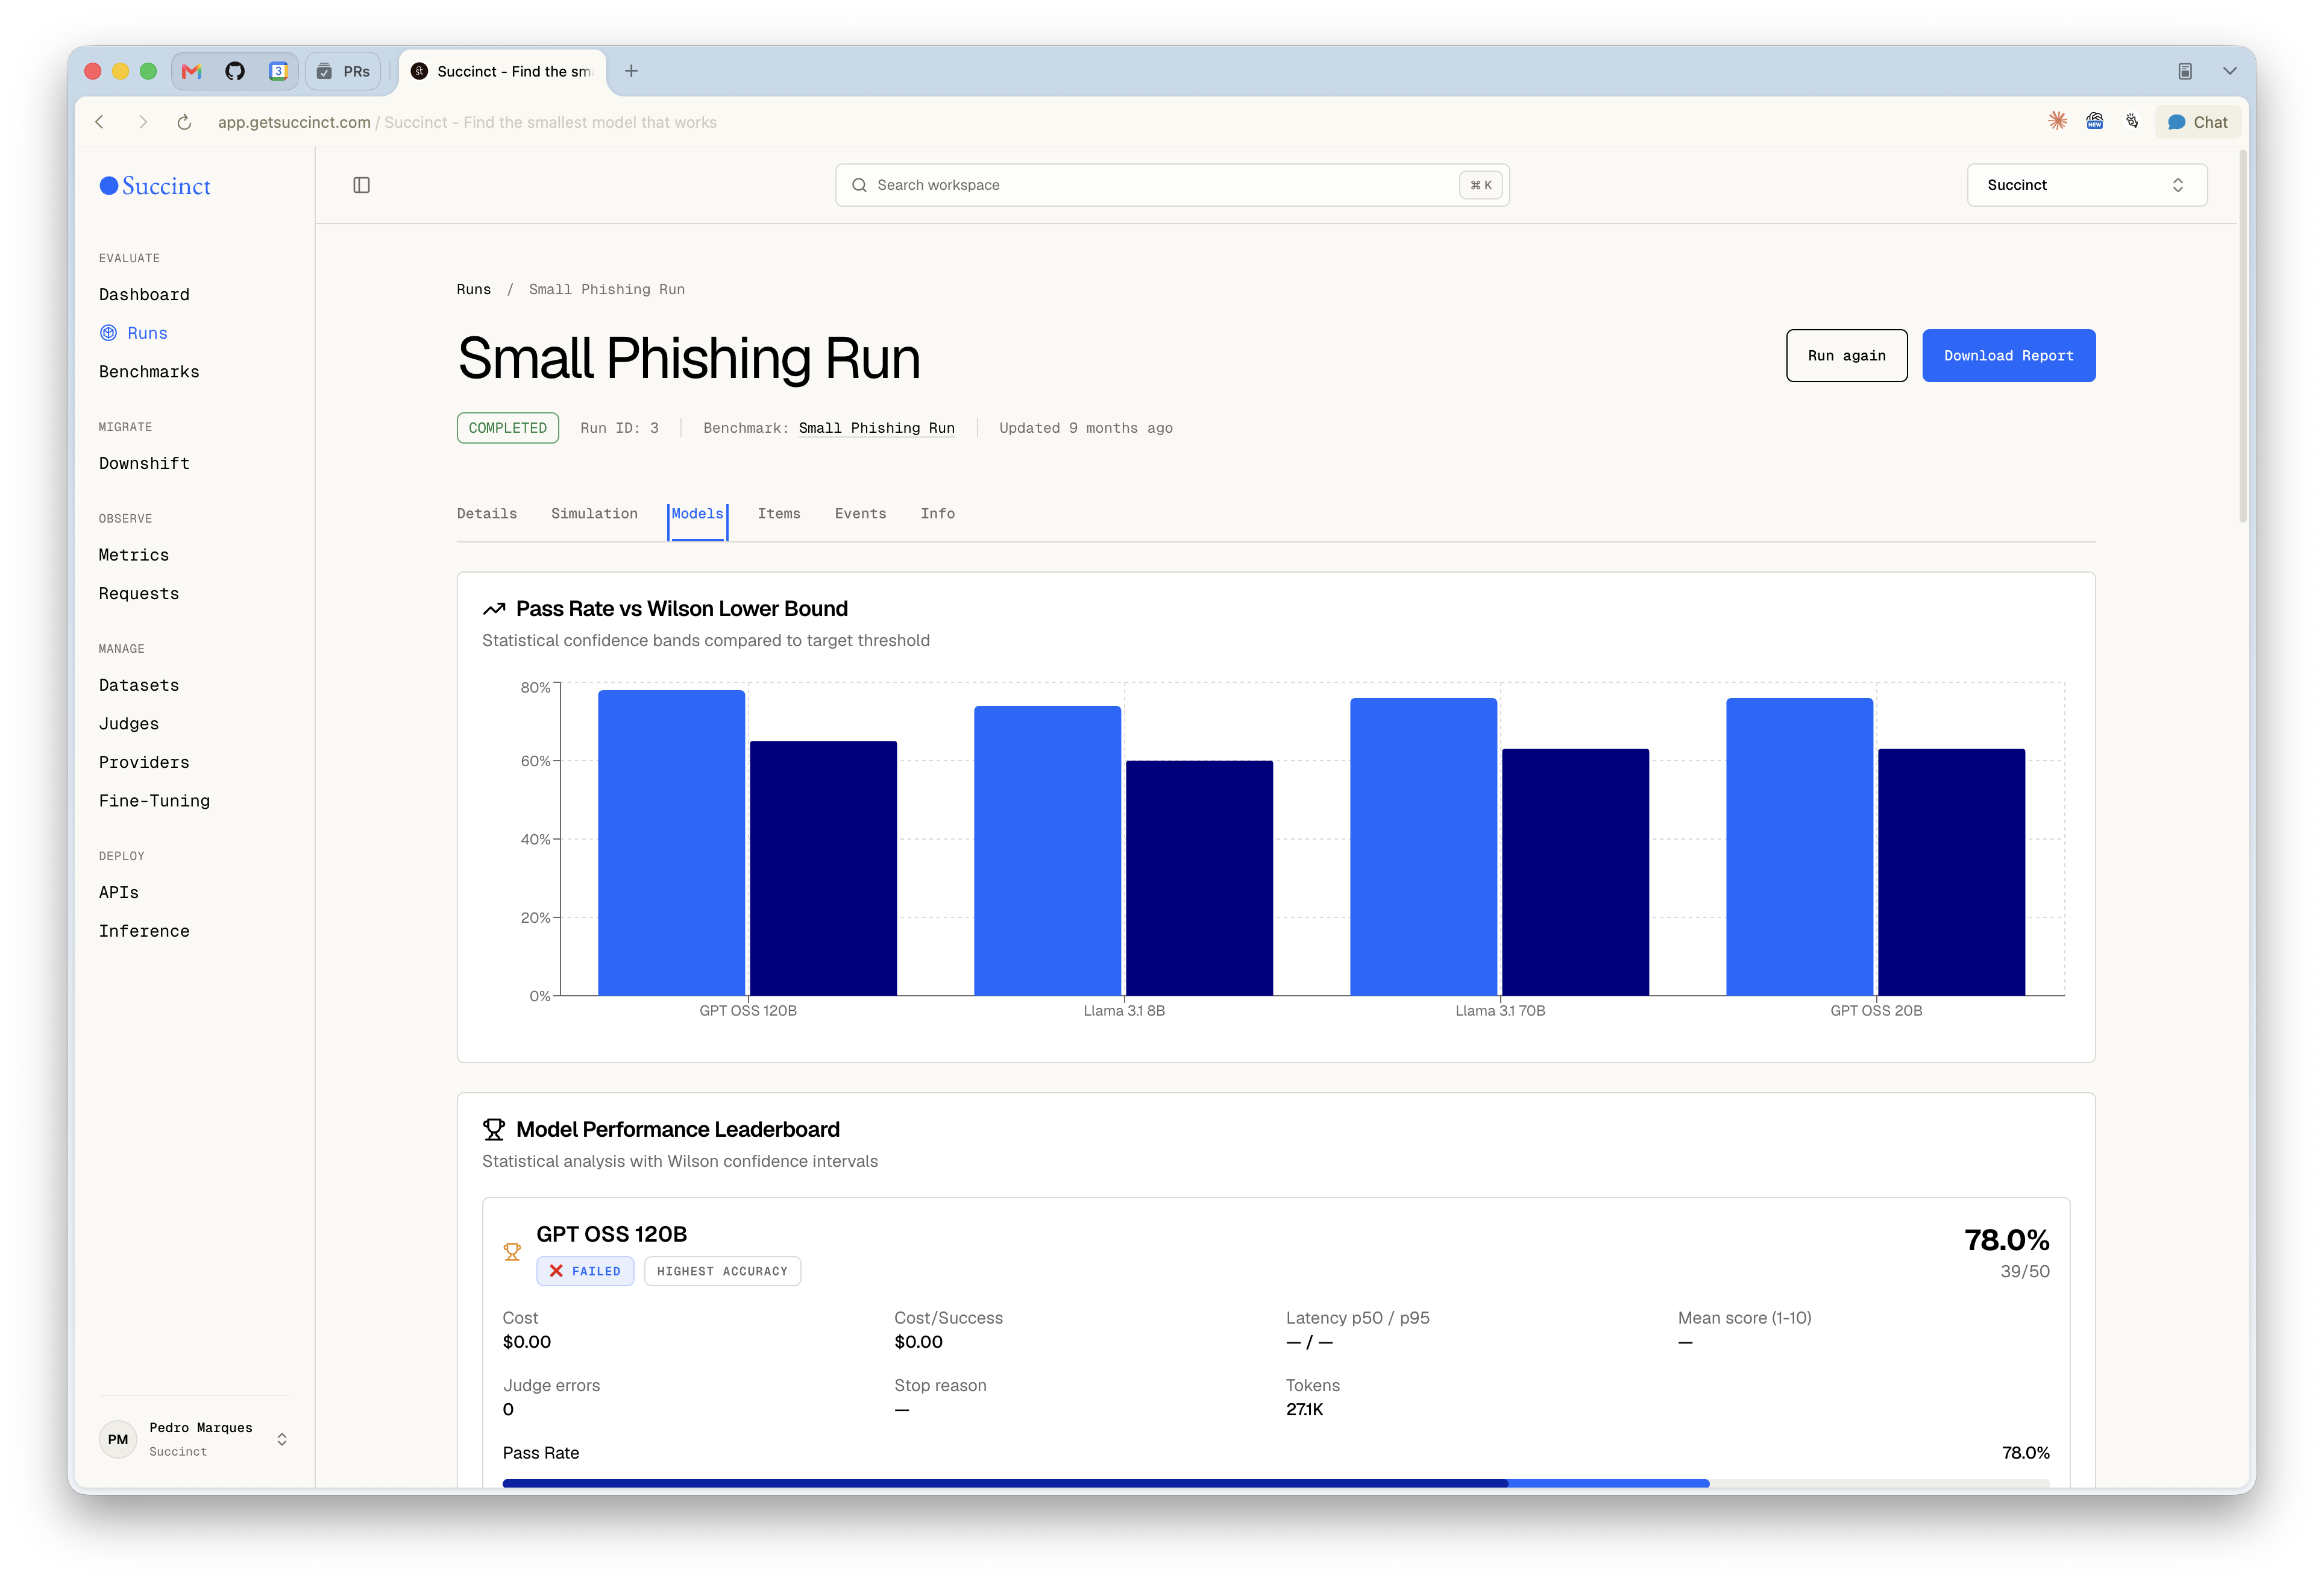Screen dimensions: 2324x1584
Task: Select the Models tab
Action: (x=697, y=514)
